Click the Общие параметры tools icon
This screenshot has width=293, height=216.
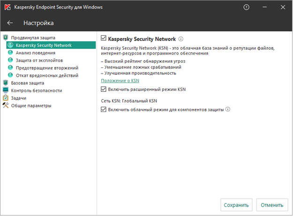point(5,105)
